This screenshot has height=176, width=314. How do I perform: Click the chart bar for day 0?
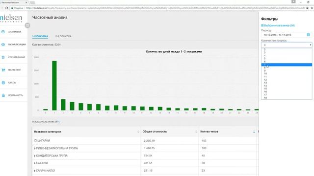(46, 110)
